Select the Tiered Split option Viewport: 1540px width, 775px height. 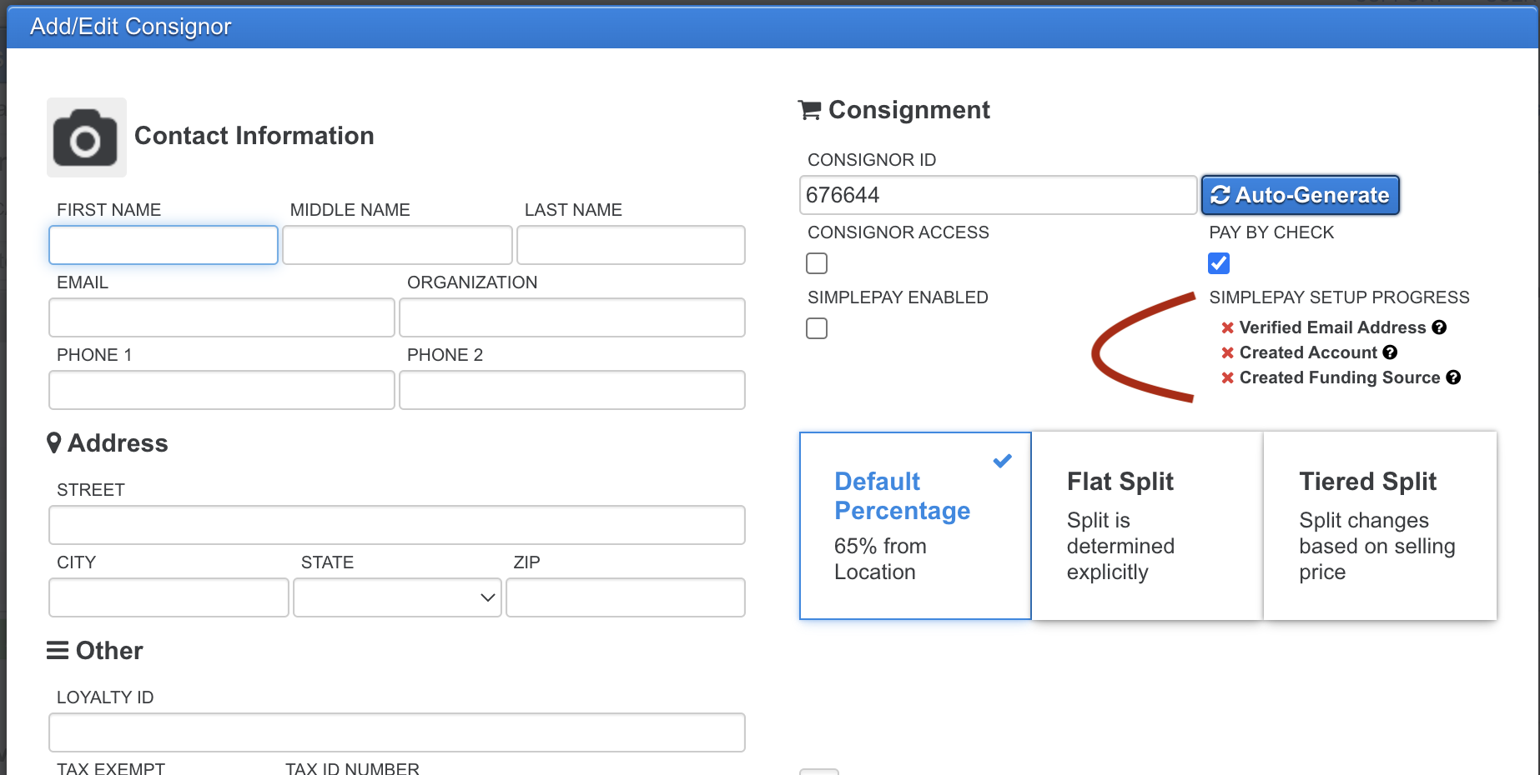tap(1379, 526)
